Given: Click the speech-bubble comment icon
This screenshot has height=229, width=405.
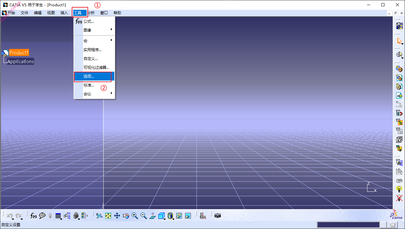Looking at the screenshot, I should [x=42, y=216].
